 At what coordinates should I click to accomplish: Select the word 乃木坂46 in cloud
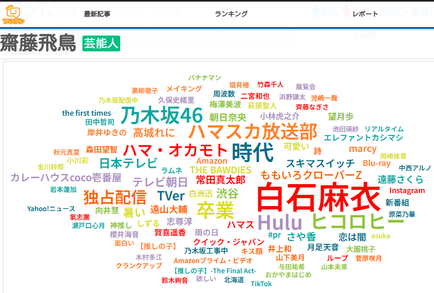[161, 115]
